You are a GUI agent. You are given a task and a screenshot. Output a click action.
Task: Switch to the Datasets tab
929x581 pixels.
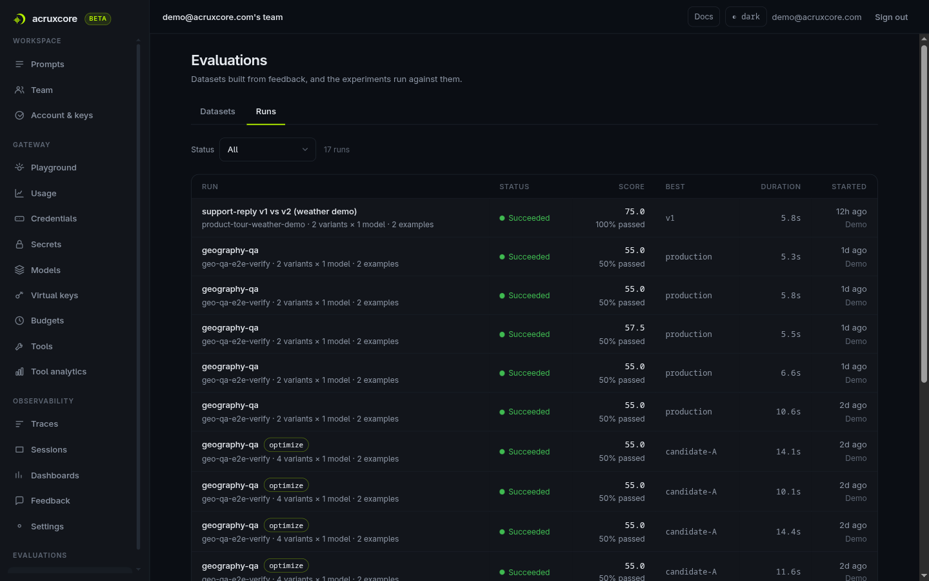click(x=217, y=112)
